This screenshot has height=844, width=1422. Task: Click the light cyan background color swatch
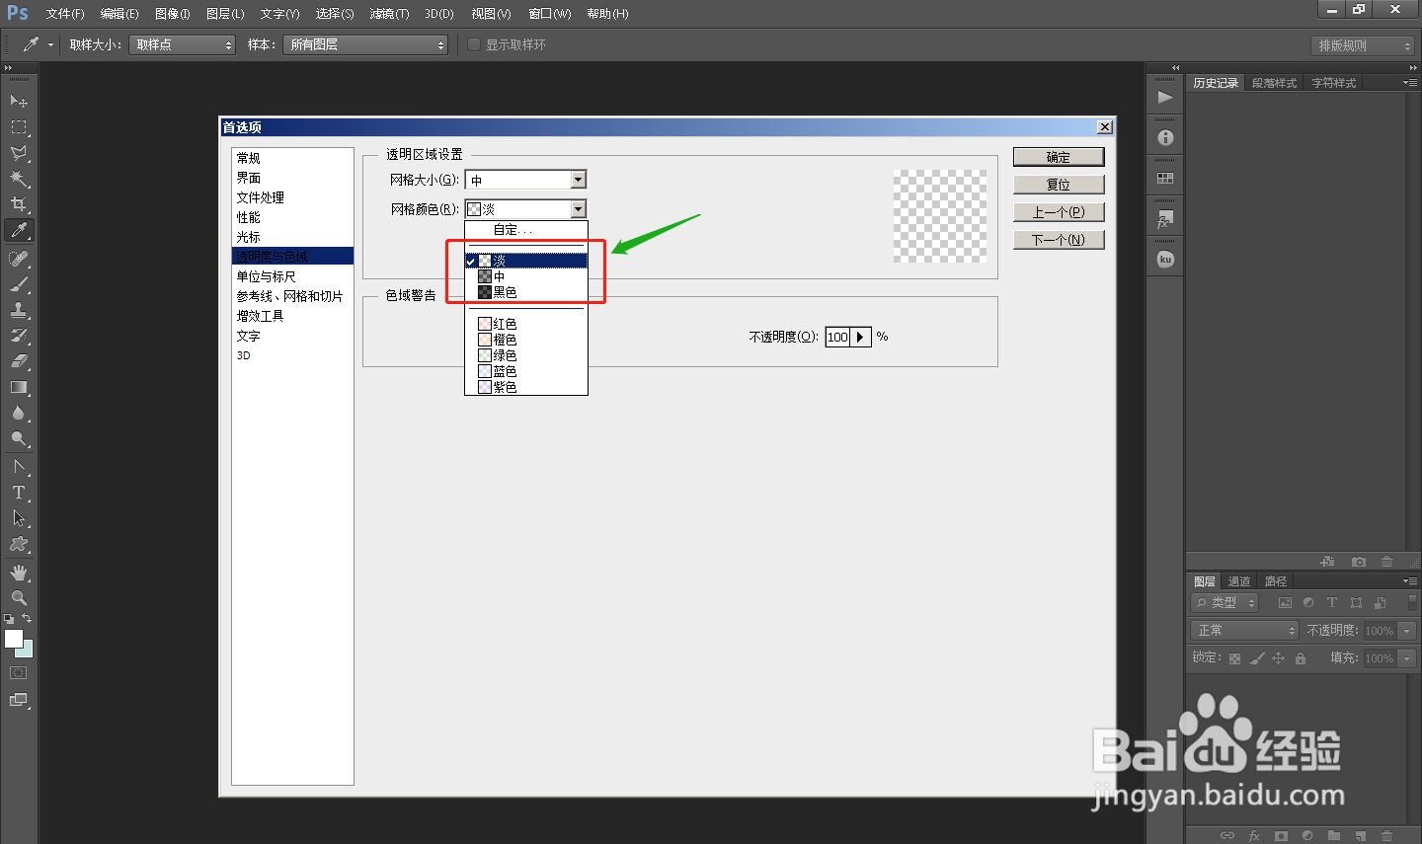(x=27, y=651)
